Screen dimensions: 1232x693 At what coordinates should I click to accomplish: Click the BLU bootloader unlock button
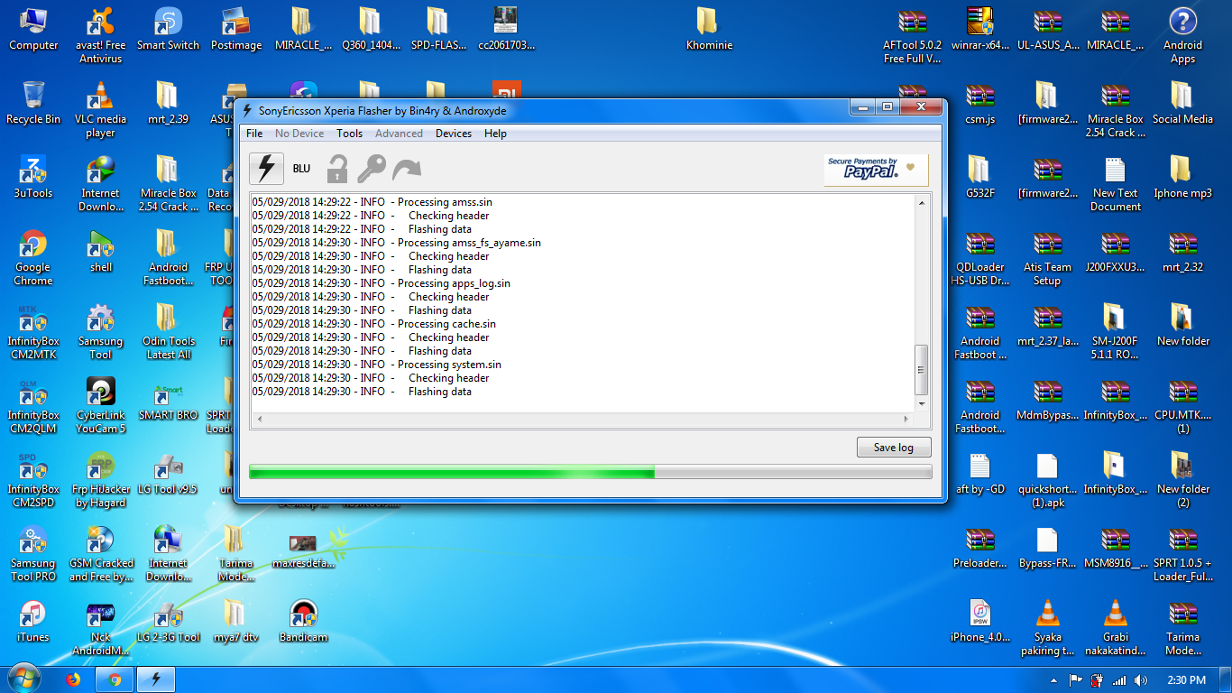(x=301, y=169)
